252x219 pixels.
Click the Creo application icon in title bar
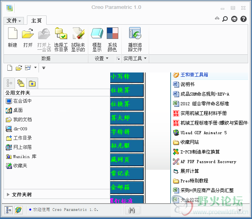(10, 8)
